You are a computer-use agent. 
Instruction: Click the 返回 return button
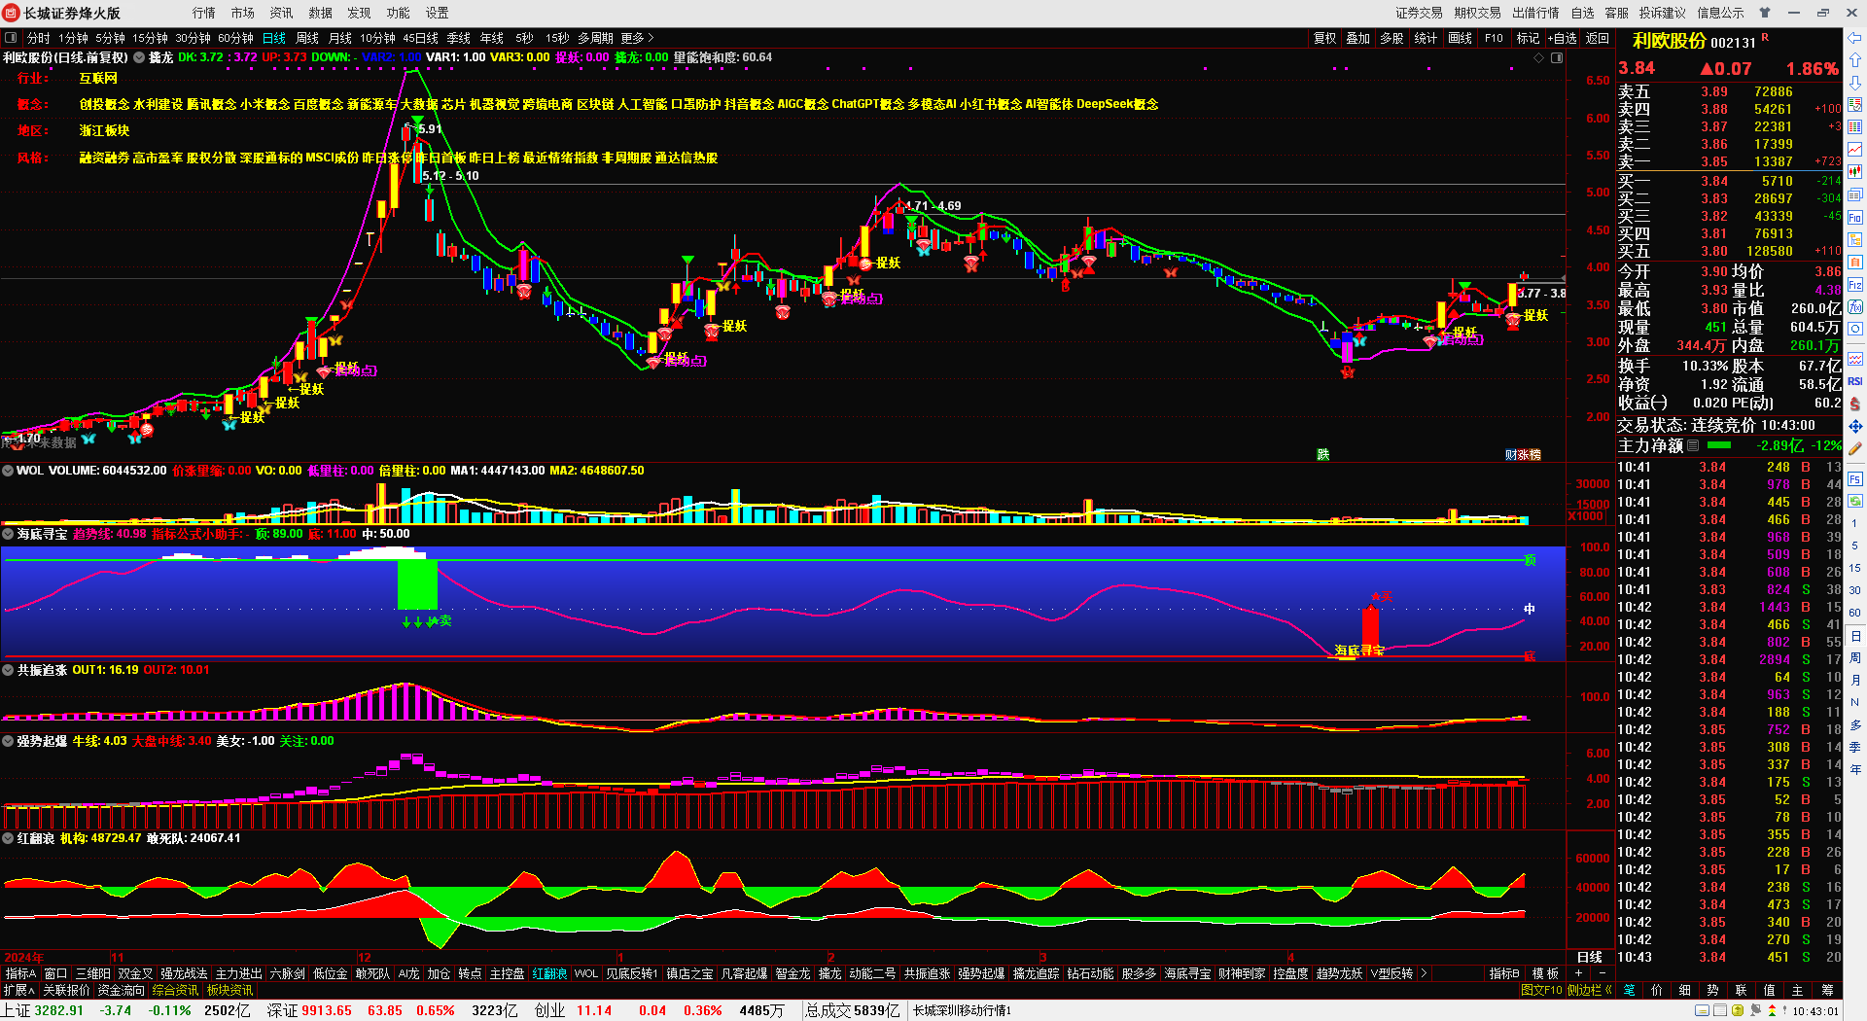coord(1598,38)
